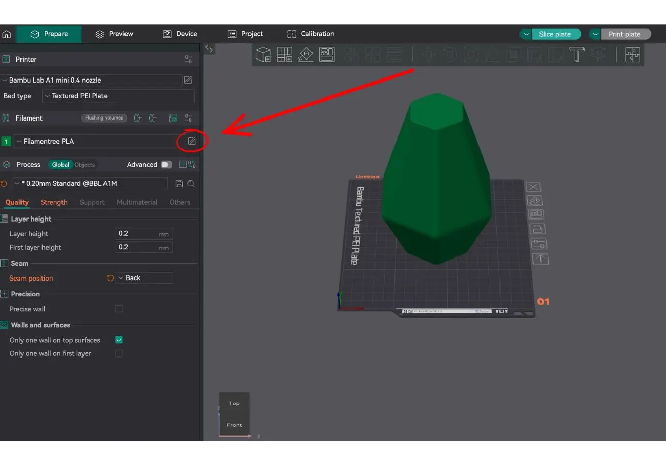Open the Strength settings tab
The height and width of the screenshot is (476, 666).
coord(54,202)
